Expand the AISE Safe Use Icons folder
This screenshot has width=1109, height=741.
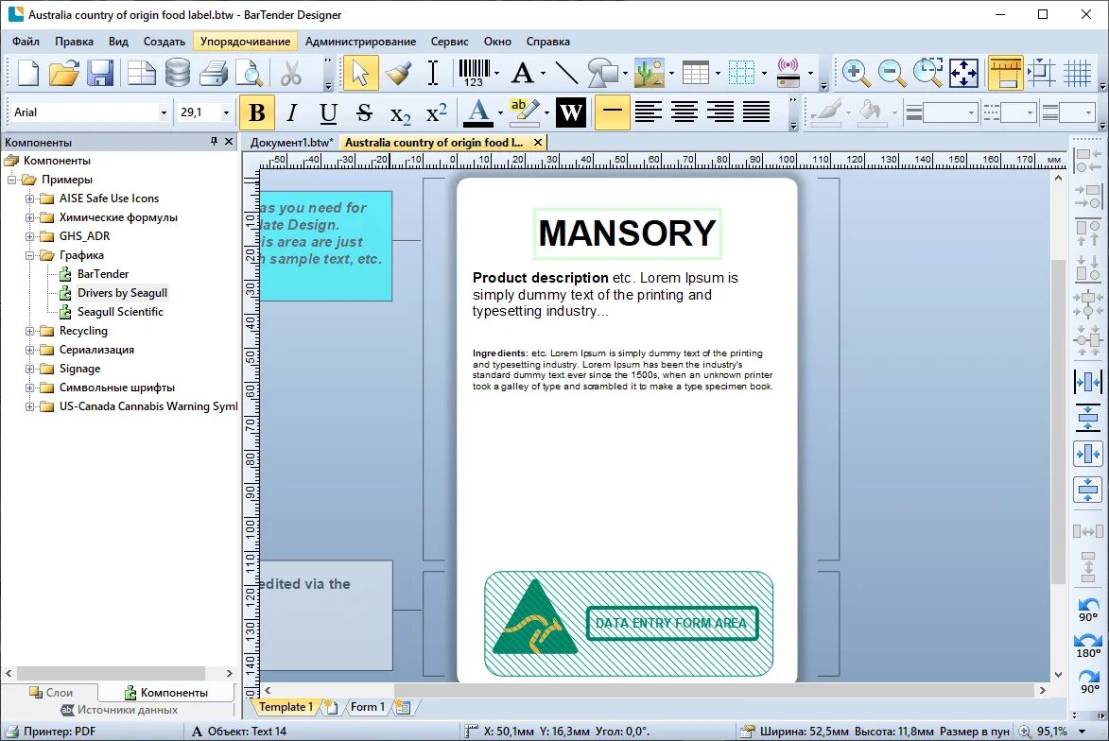(x=29, y=198)
